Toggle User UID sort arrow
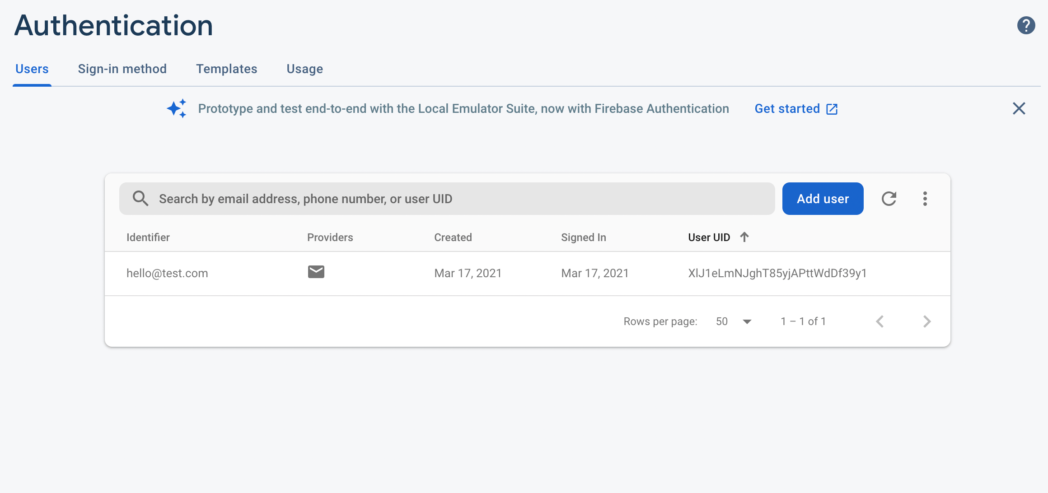 coord(744,237)
